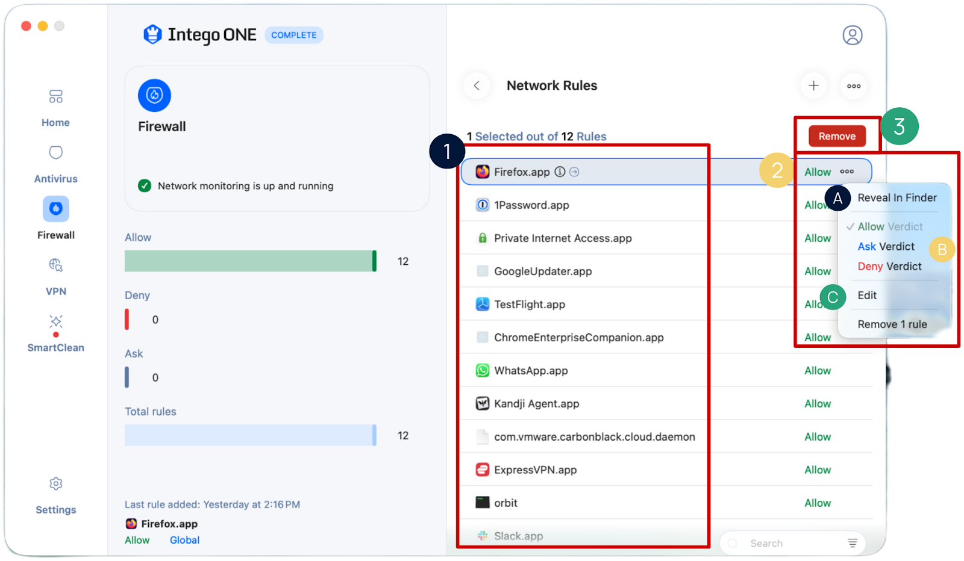The height and width of the screenshot is (561, 964).
Task: Click the Slack.app icon
Action: (x=483, y=536)
